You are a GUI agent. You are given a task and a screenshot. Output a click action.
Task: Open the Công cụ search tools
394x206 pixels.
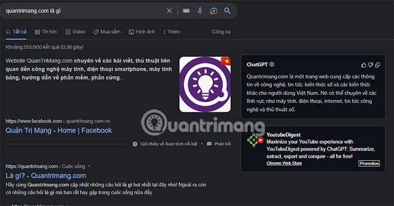coord(221,32)
